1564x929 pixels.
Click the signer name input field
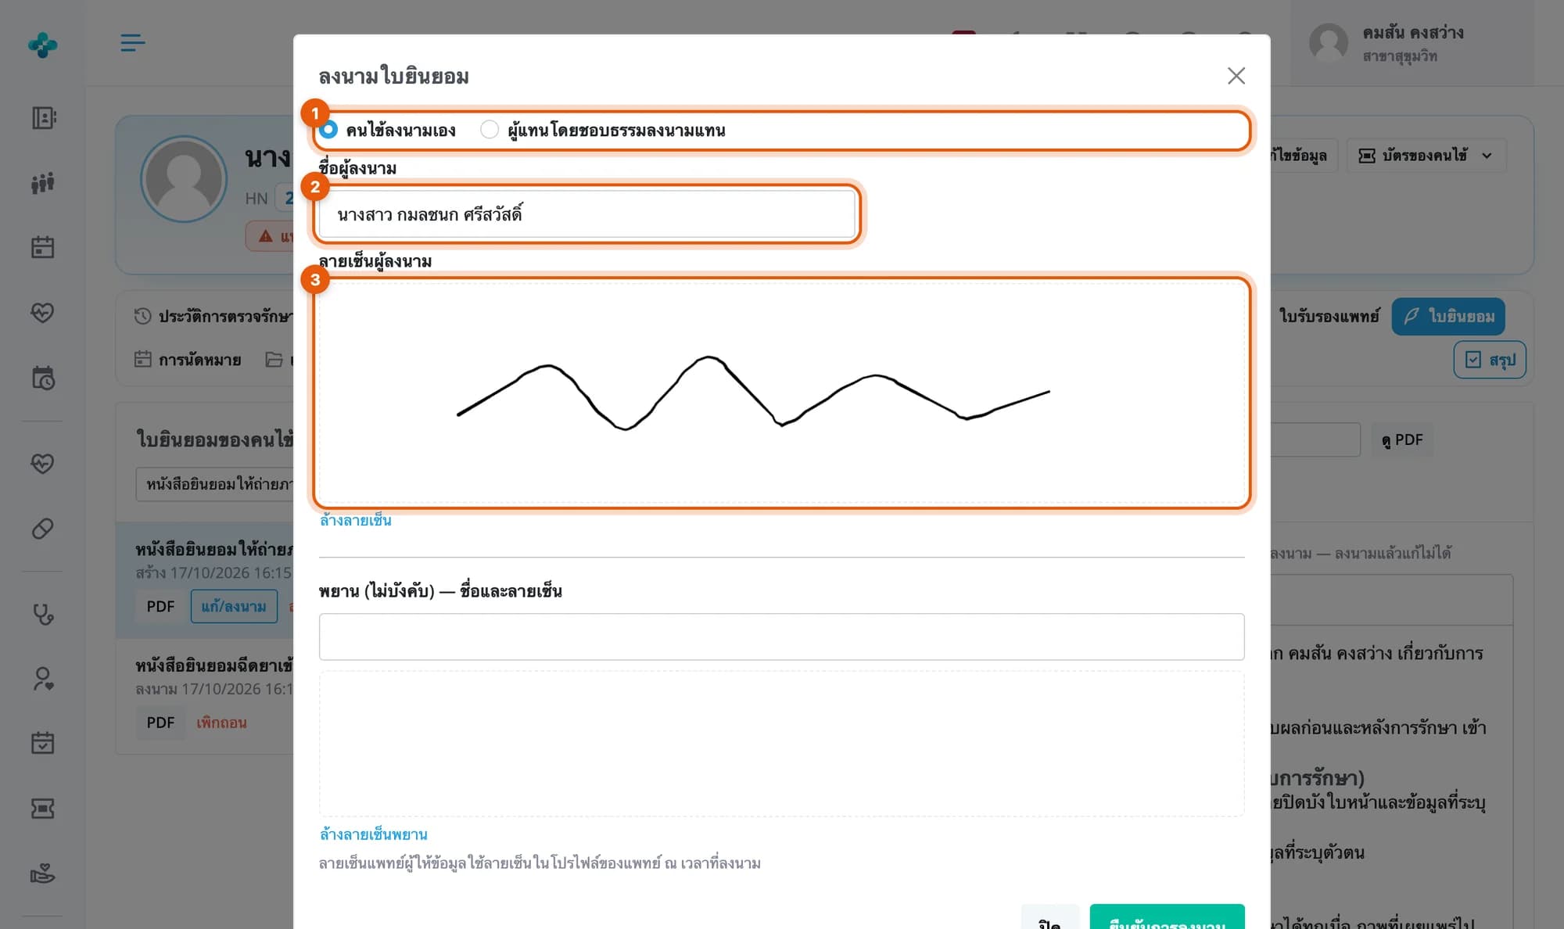coord(587,214)
